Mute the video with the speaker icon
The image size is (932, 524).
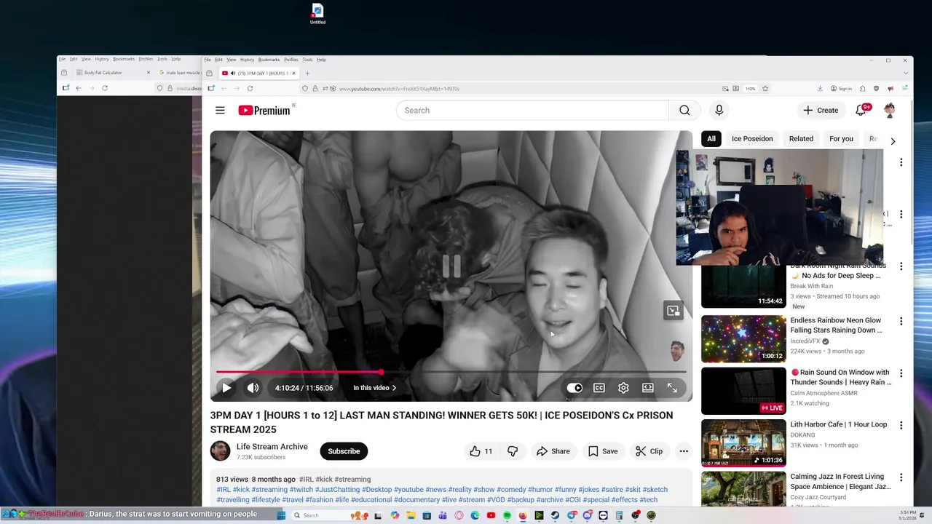coord(253,388)
